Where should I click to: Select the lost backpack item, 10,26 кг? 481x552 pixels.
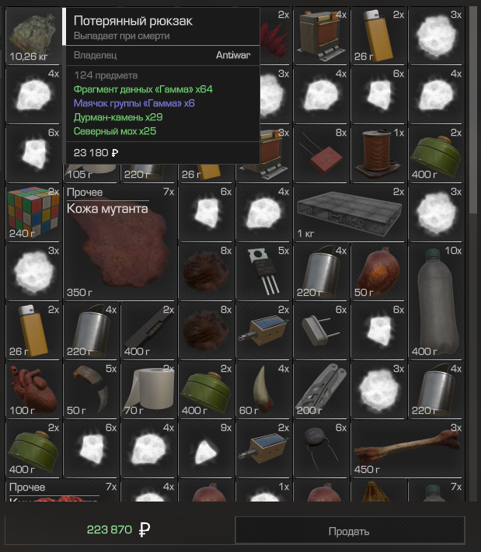(34, 35)
